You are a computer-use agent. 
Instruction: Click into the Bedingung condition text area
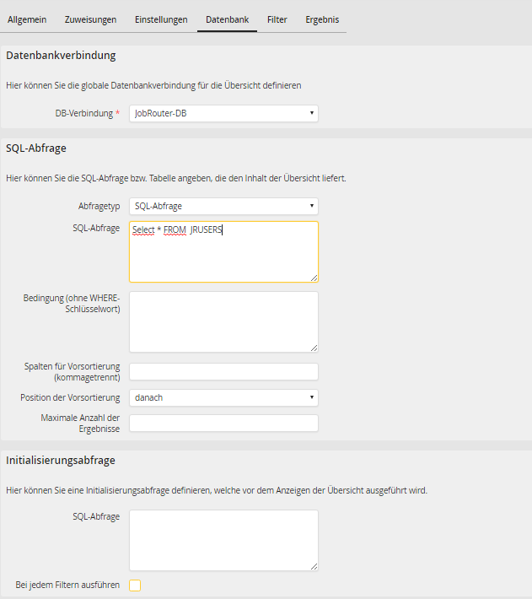(x=223, y=321)
